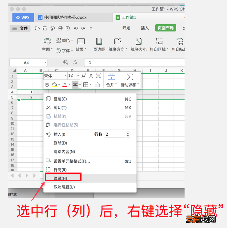Click fill color bucket with yellow bar
227x228 pixels.
(54, 85)
